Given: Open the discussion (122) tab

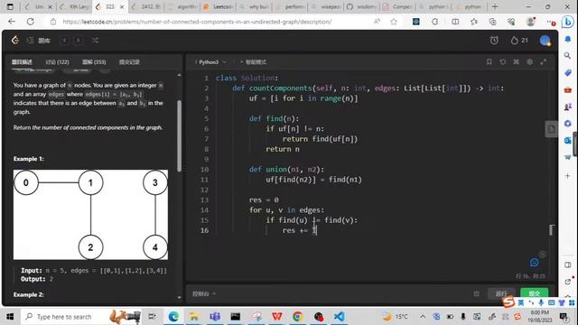Looking at the screenshot, I should click(57, 62).
